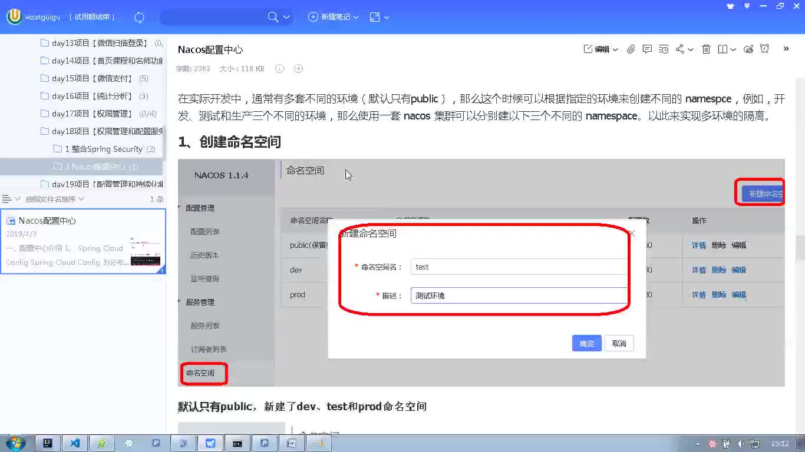The height and width of the screenshot is (452, 805).
Task: Click the 试用期结束 trial label
Action: click(x=93, y=17)
